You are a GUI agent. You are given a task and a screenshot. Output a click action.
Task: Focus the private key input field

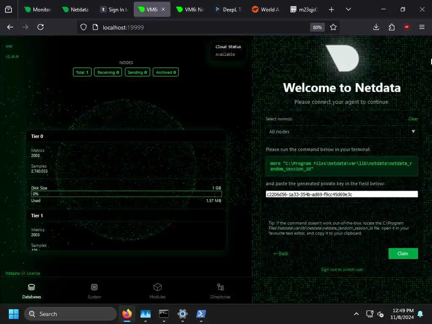point(342,194)
